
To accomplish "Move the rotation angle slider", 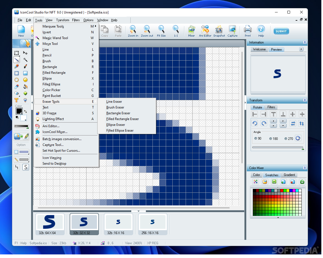I will coord(303,149).
